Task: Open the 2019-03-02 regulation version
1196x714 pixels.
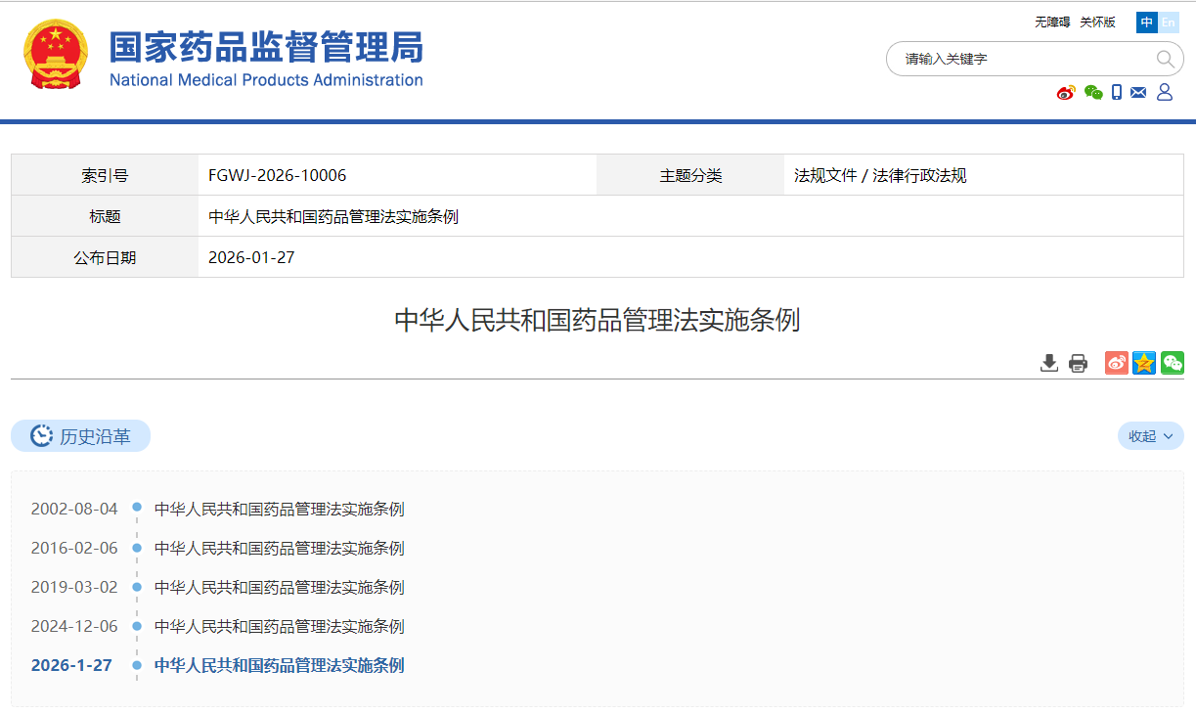Action: (x=279, y=587)
